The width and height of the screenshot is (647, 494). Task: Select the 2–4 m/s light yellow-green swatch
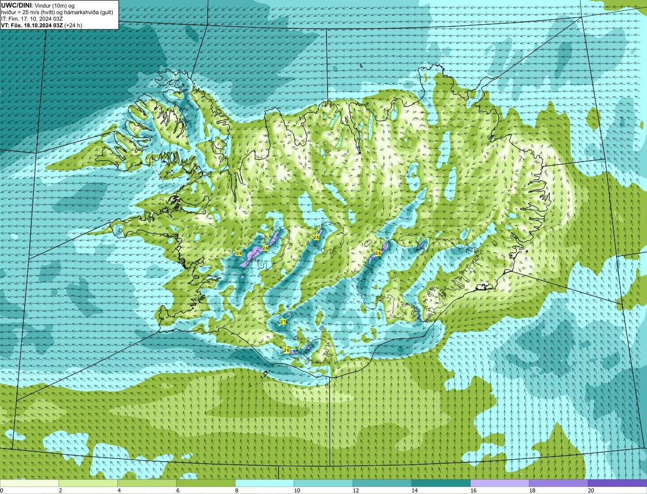[89, 483]
